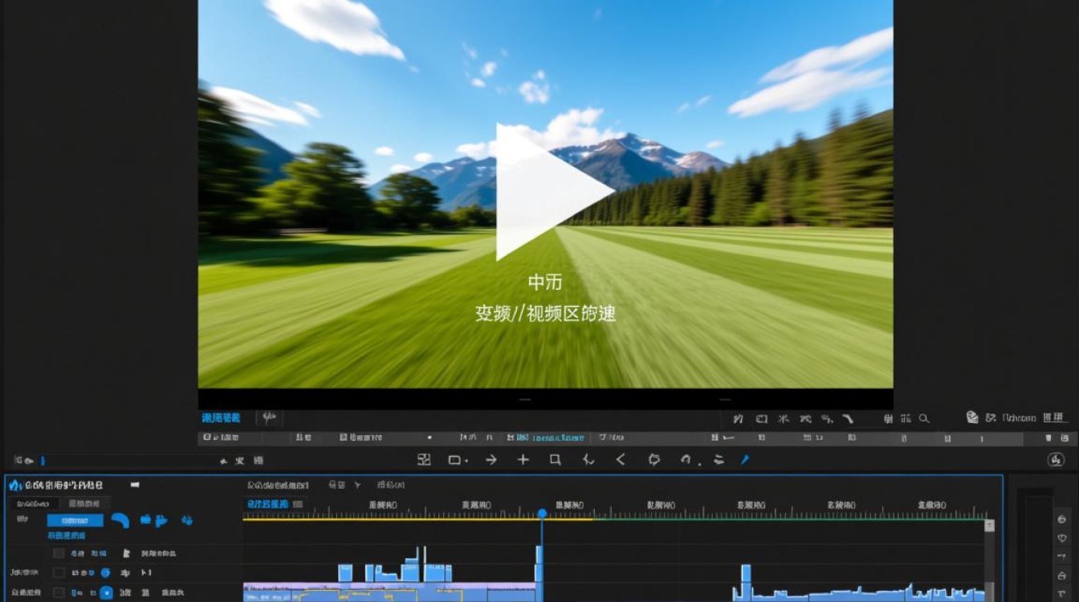The width and height of the screenshot is (1079, 602).
Task: Select the right arrow tool in the transport toolbar
Action: (x=491, y=459)
